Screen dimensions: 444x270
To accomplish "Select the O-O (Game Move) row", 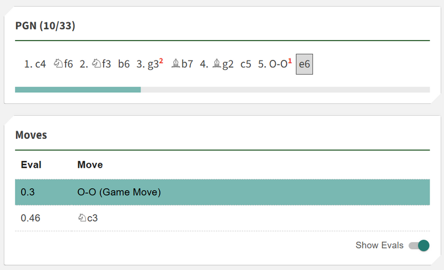I will pos(222,192).
